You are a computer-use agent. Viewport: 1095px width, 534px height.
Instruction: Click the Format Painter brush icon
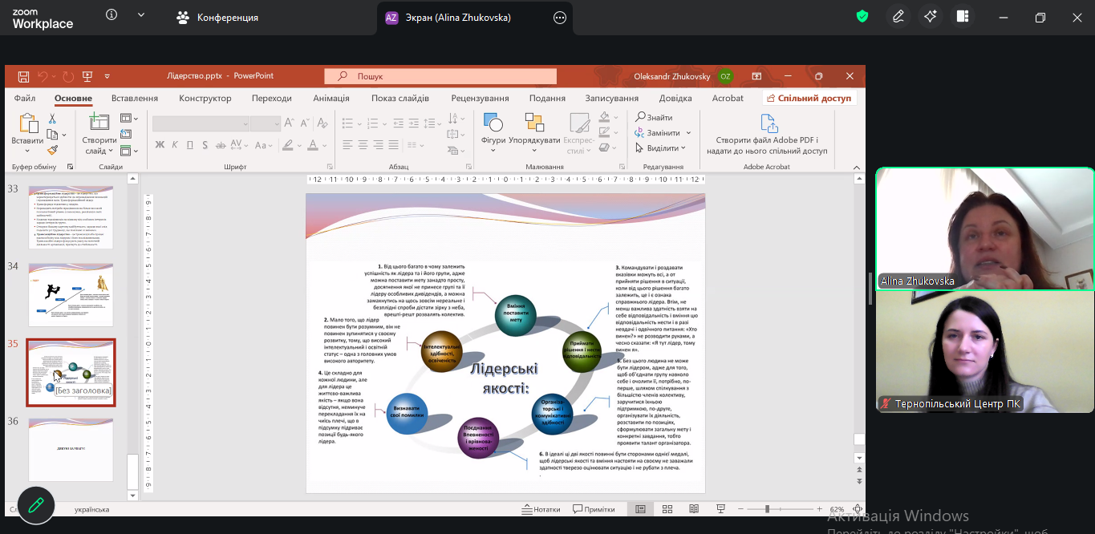click(x=52, y=150)
